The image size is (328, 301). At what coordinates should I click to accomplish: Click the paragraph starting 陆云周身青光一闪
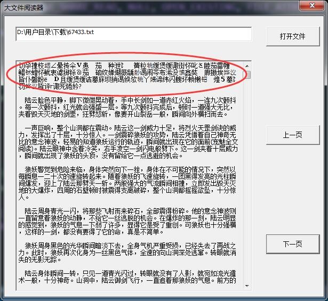(x=127, y=222)
